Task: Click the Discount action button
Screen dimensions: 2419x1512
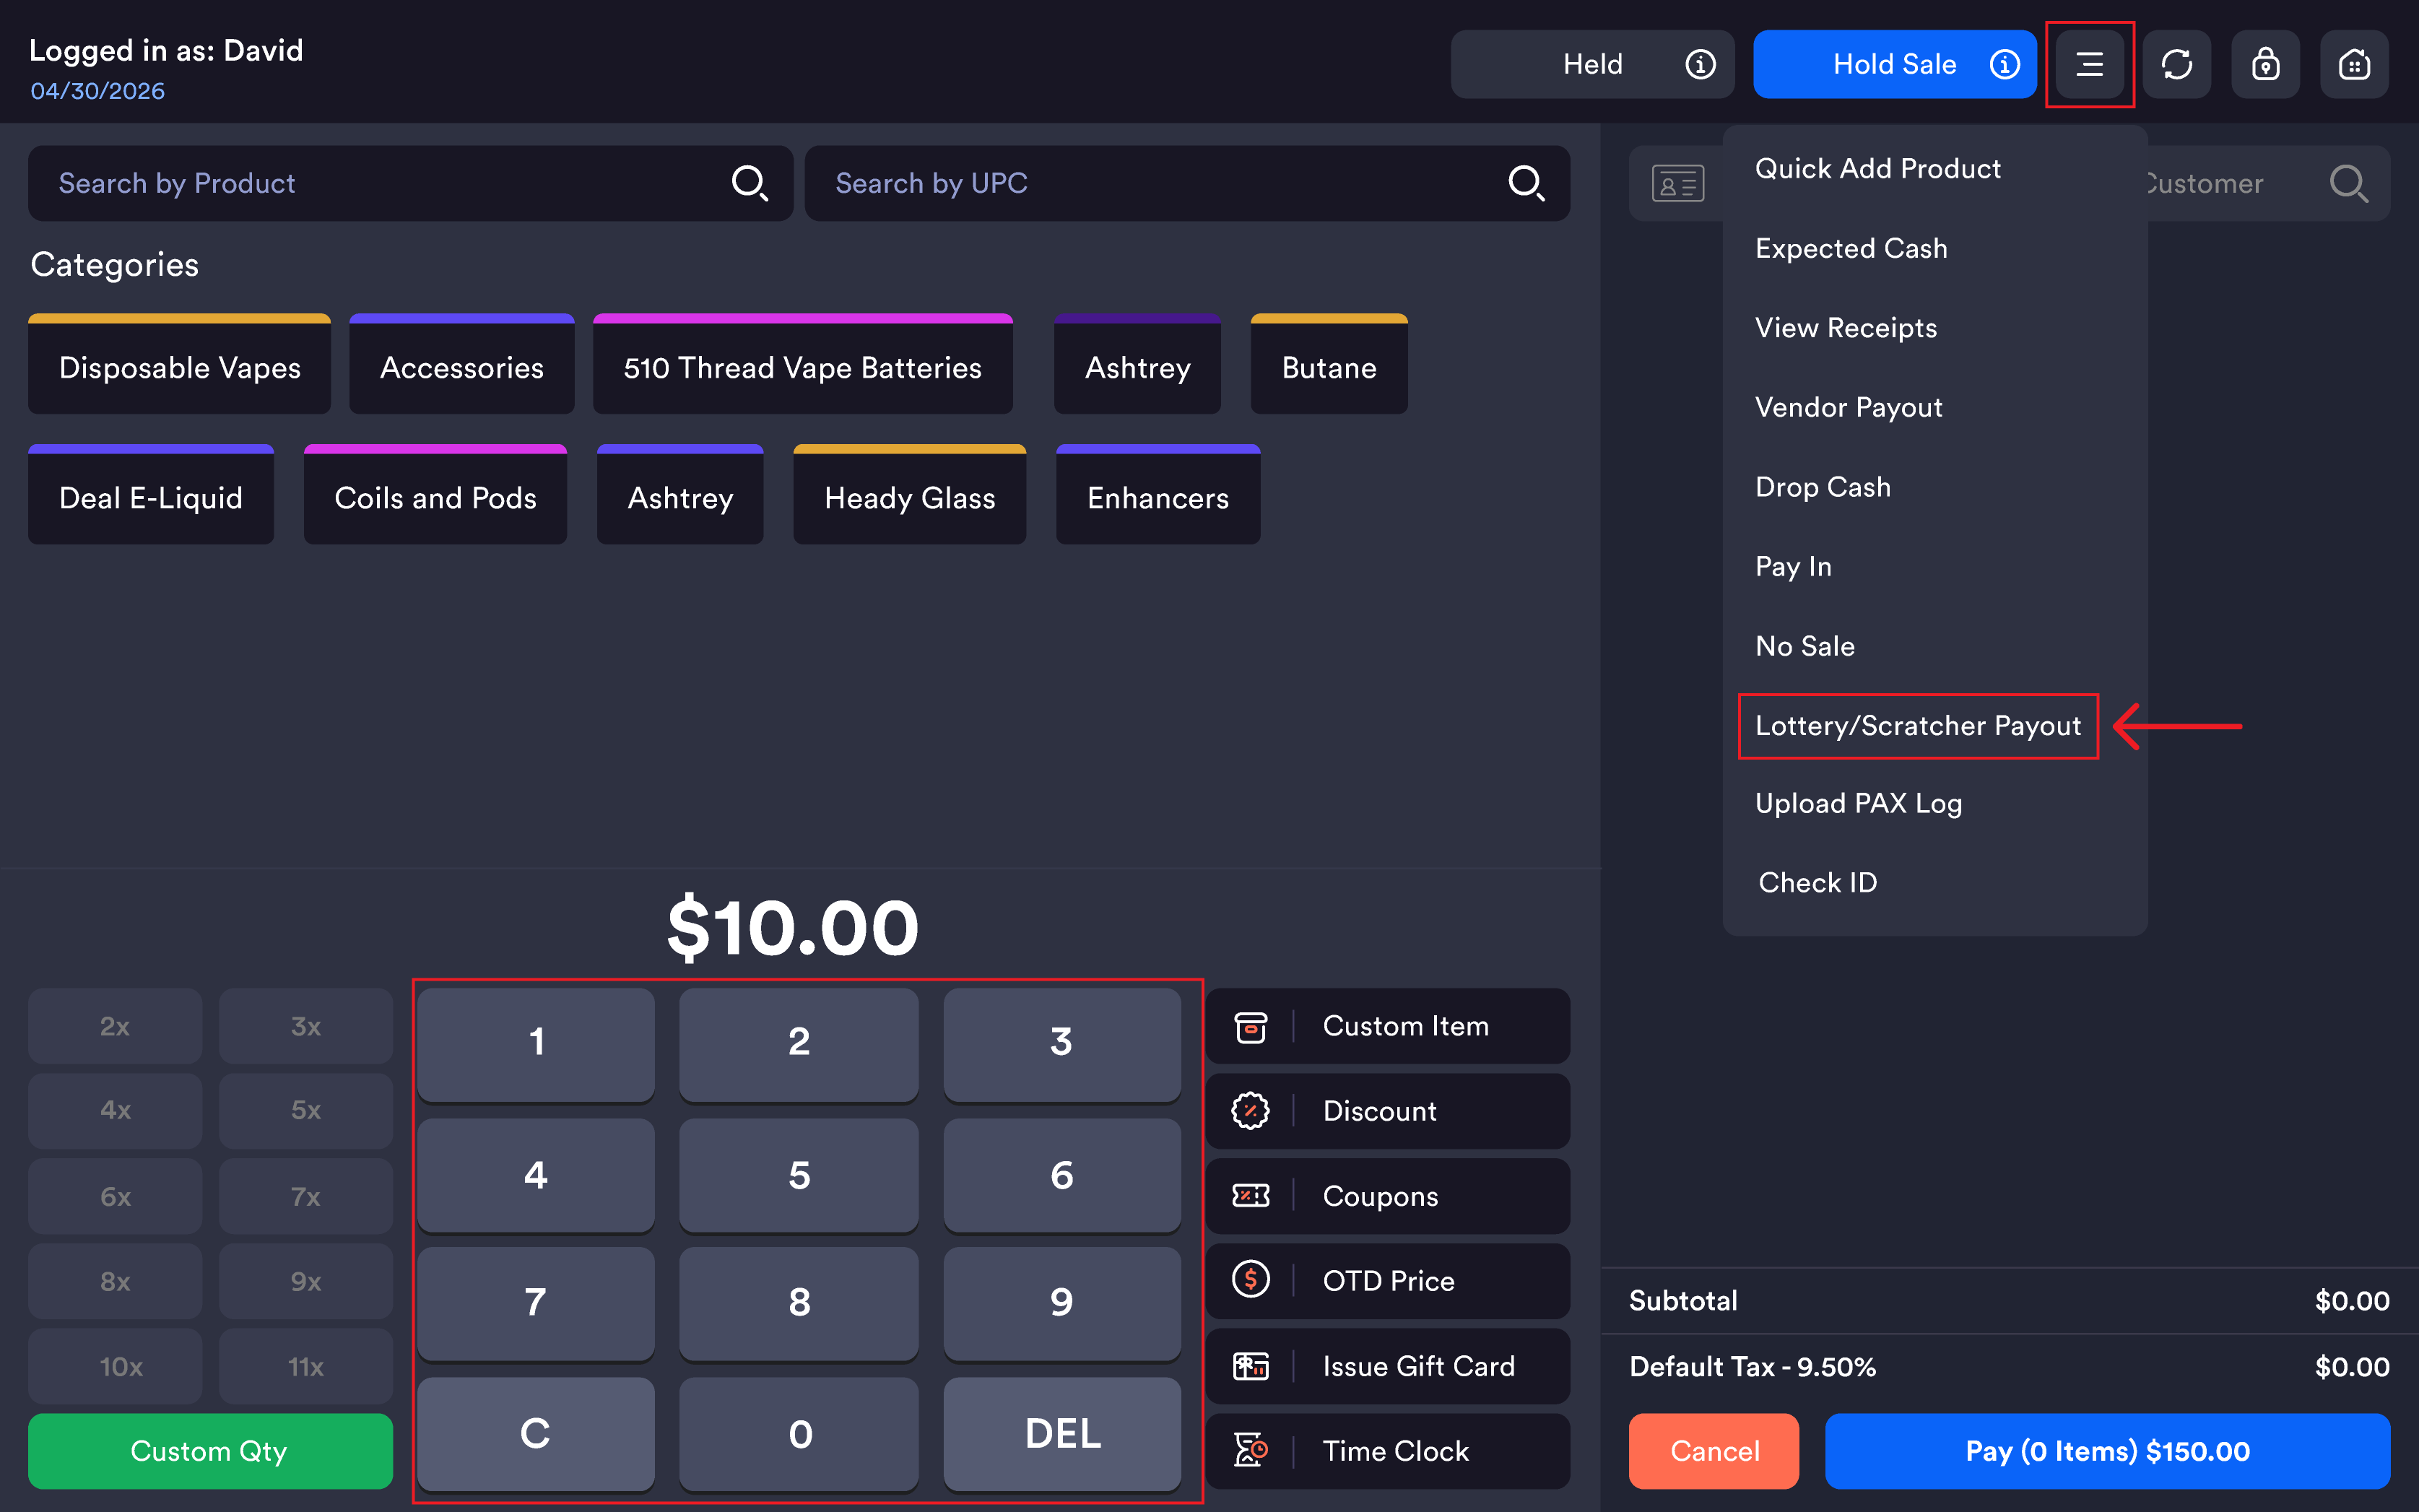Action: (1387, 1111)
